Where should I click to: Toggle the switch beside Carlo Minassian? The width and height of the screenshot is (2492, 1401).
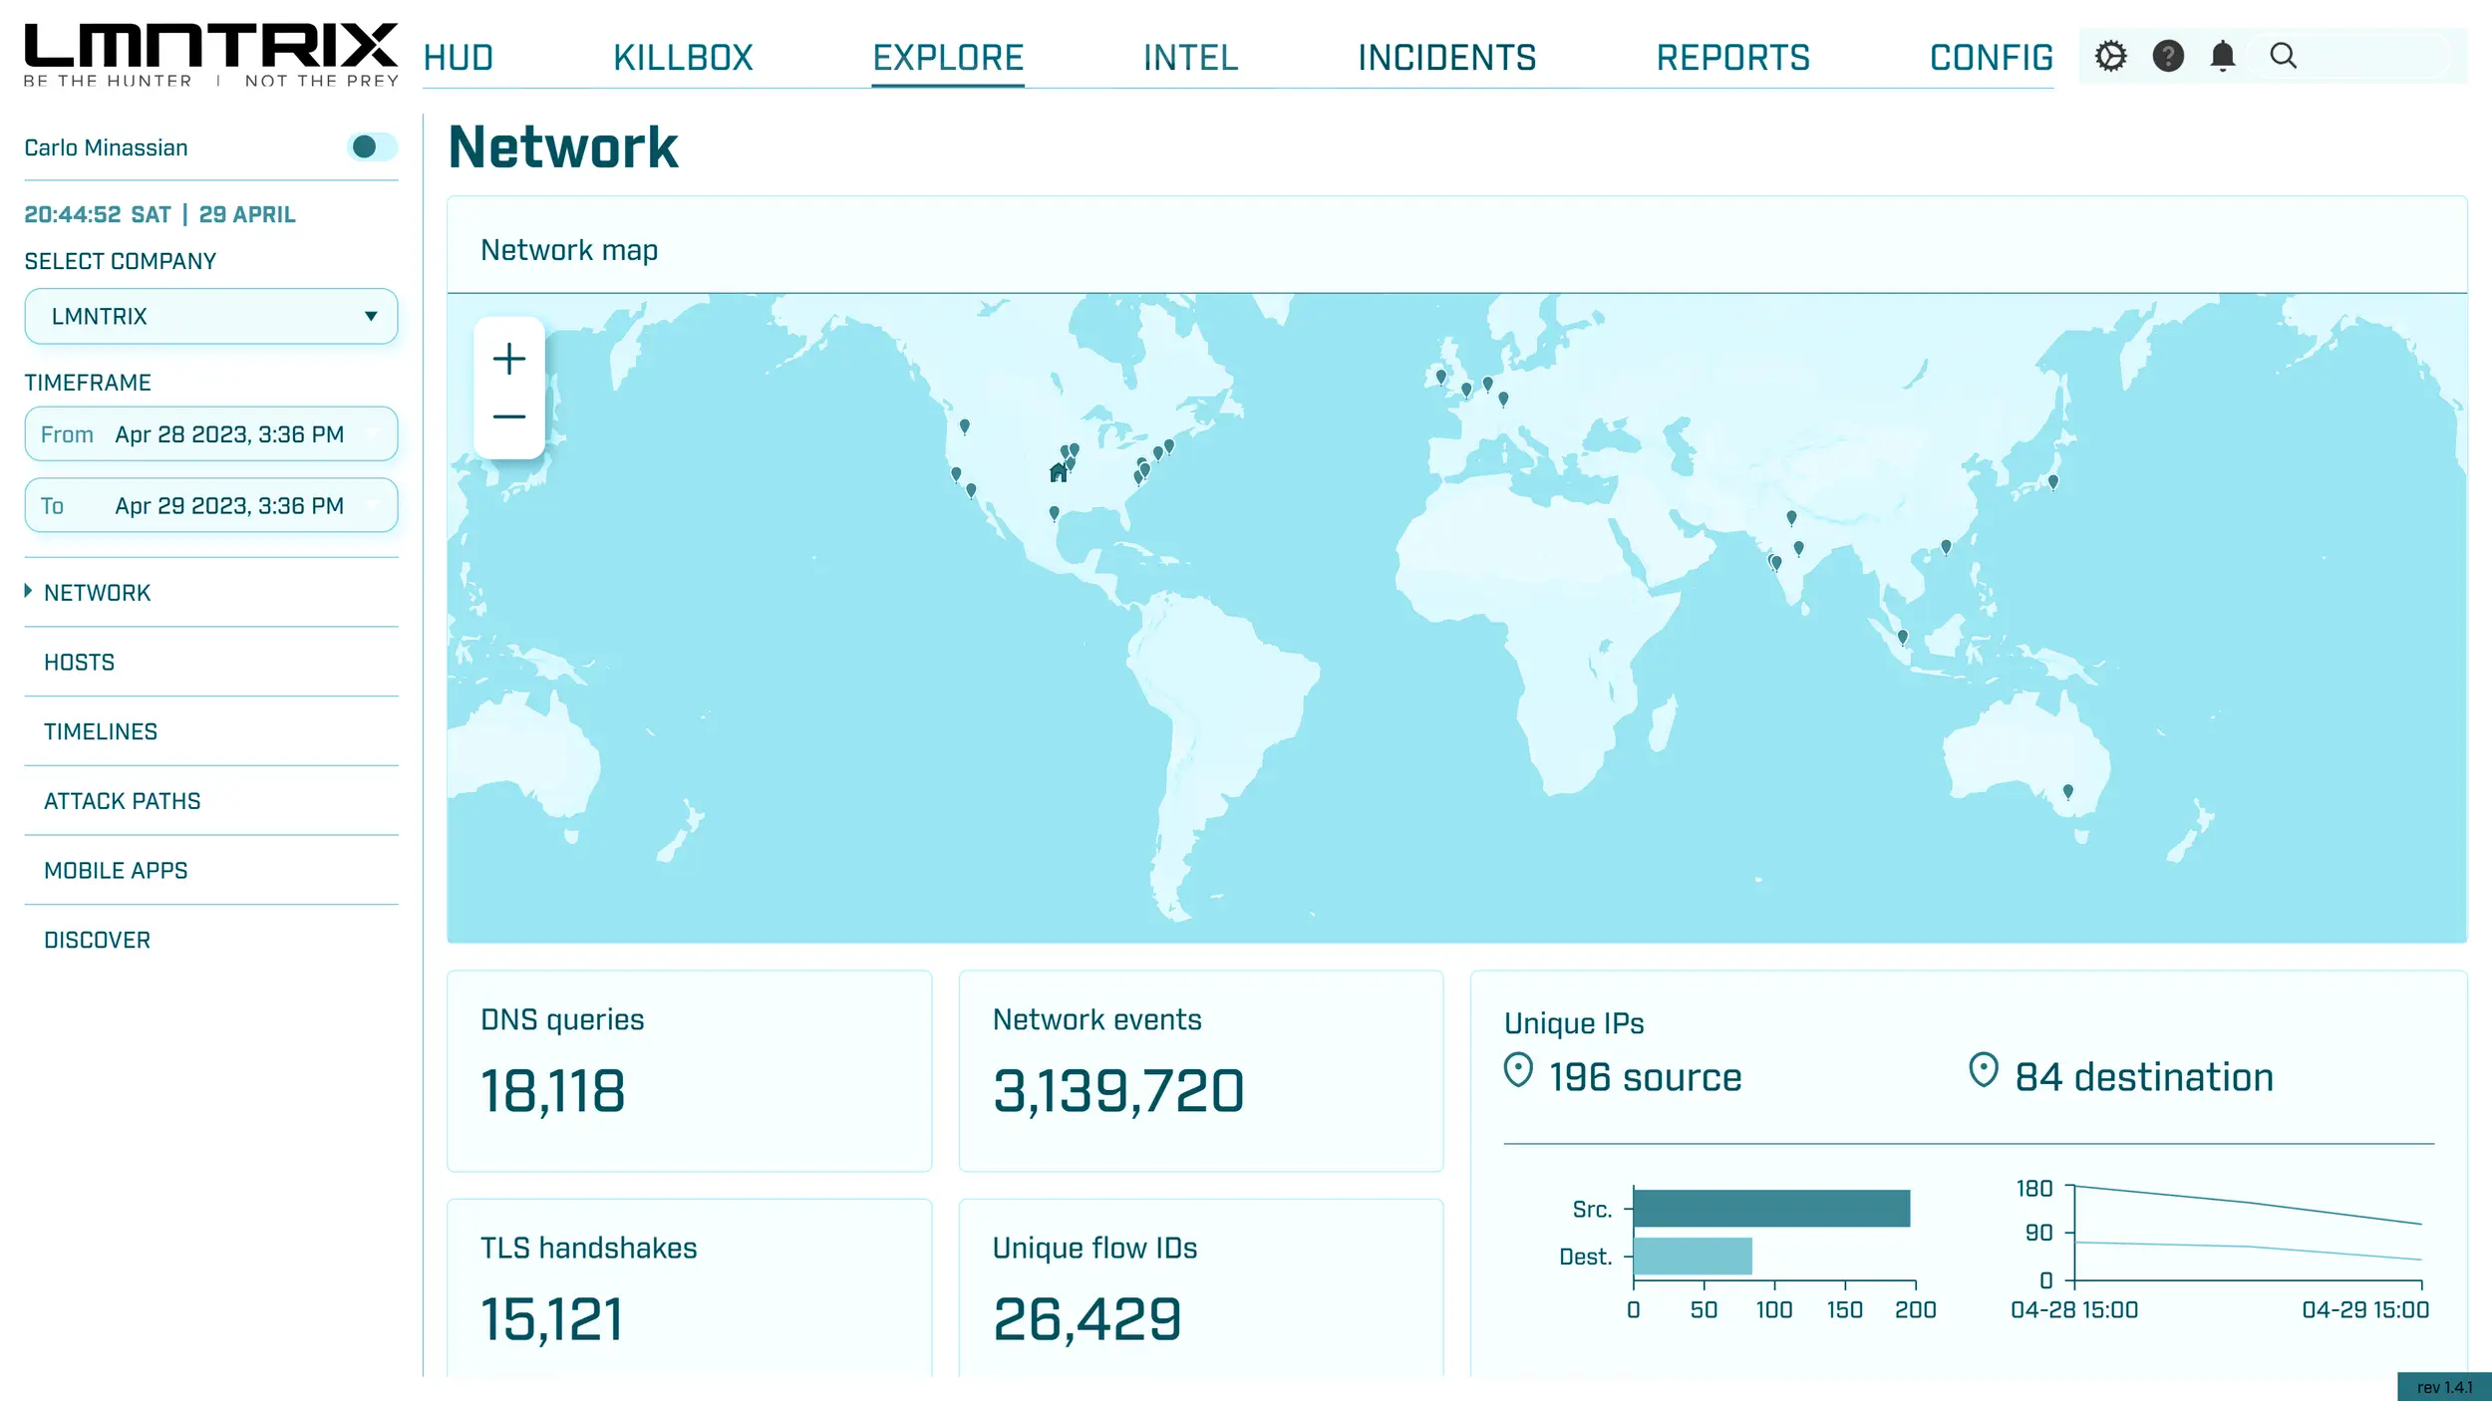click(371, 147)
